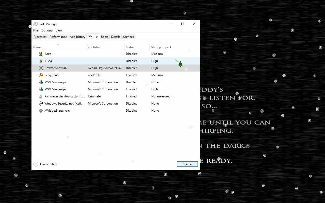Viewport: 325px width, 203px height.
Task: Select the Startup tab
Action: (x=93, y=37)
